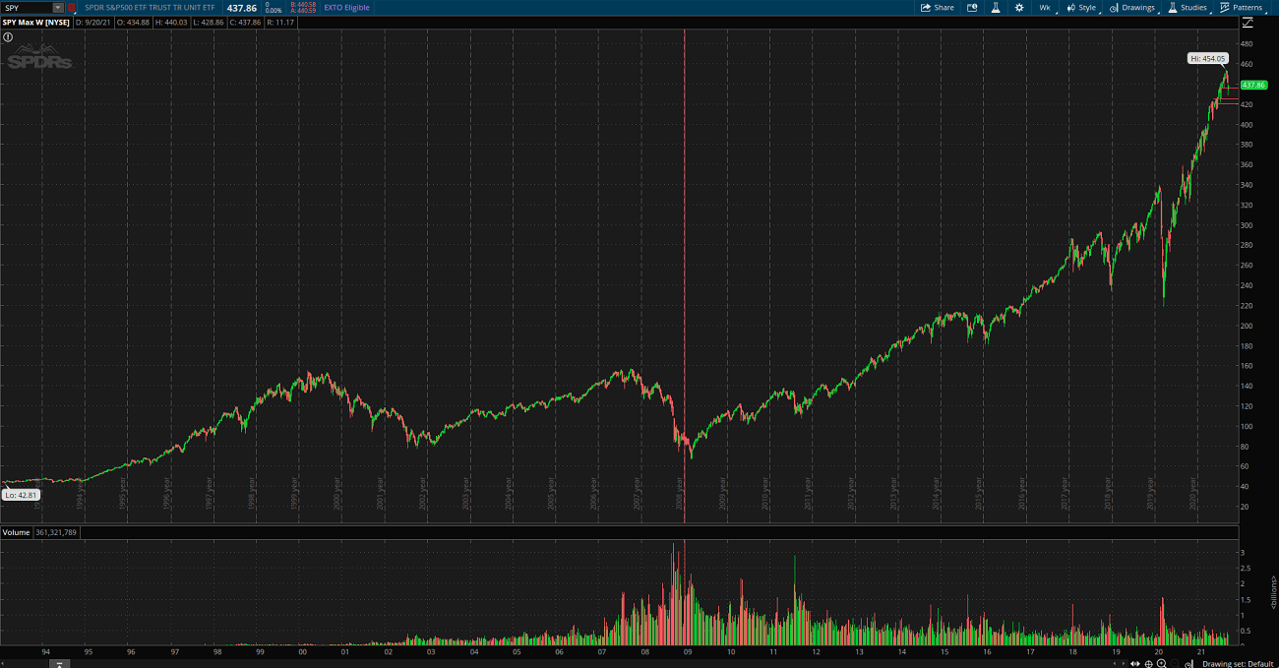The height and width of the screenshot is (668, 1279).
Task: Open the flask tools icon next to Share
Action: click(995, 8)
